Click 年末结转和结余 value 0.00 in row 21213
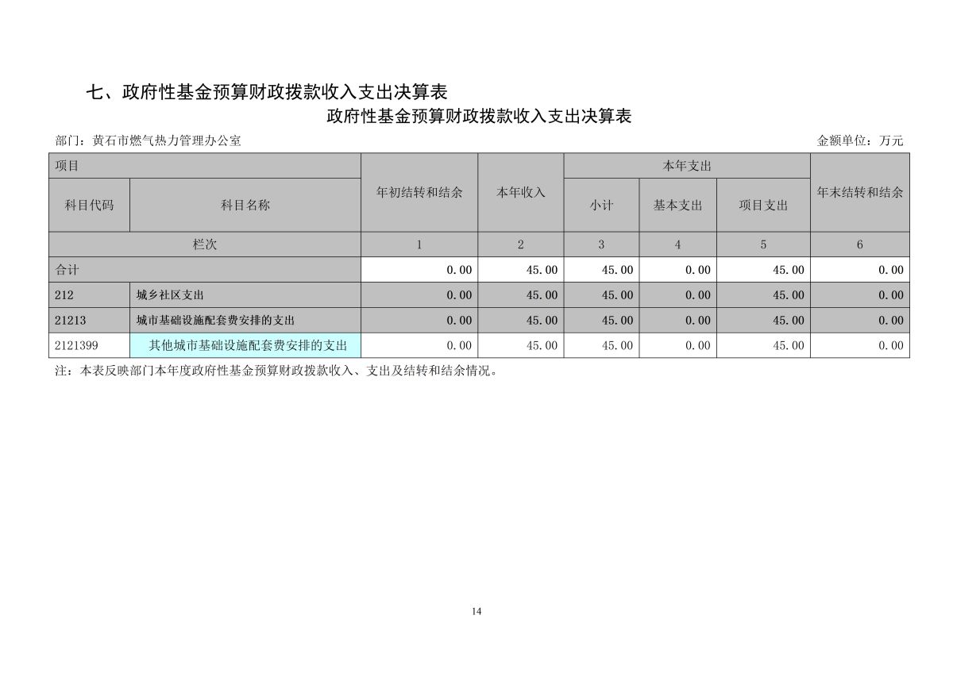953x673 pixels. click(860, 321)
